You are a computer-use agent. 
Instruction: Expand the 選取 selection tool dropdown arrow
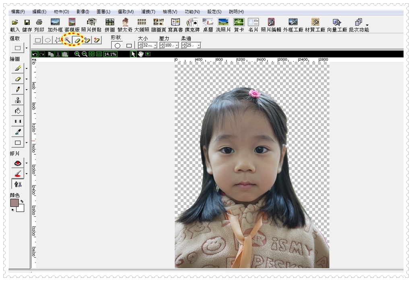click(26, 48)
